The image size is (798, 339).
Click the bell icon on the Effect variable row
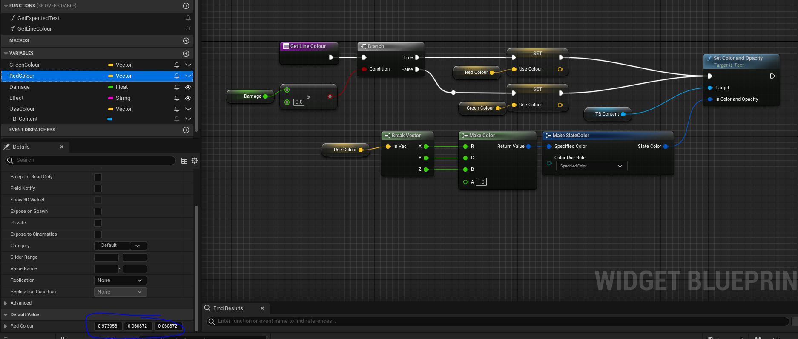(177, 98)
